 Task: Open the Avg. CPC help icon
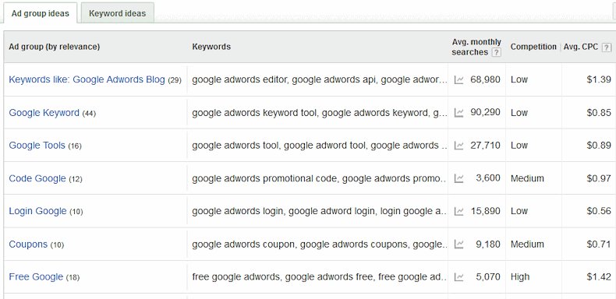point(607,47)
